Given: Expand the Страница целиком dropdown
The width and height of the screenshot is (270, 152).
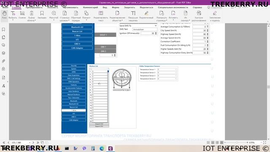Looking at the screenshot, I should tap(69, 21).
